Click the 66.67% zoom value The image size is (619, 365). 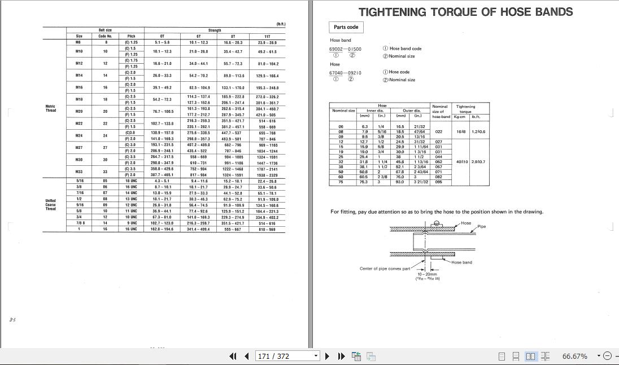coord(575,357)
